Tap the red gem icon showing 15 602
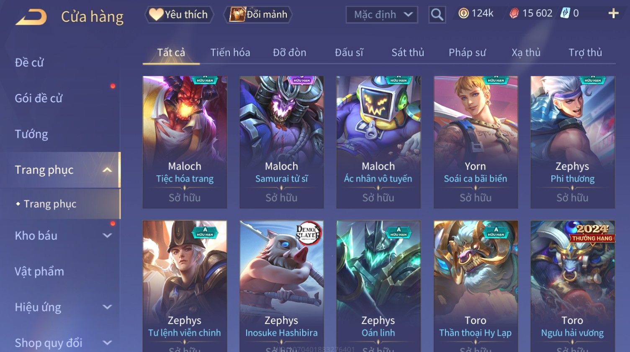The image size is (630, 352). (x=514, y=13)
